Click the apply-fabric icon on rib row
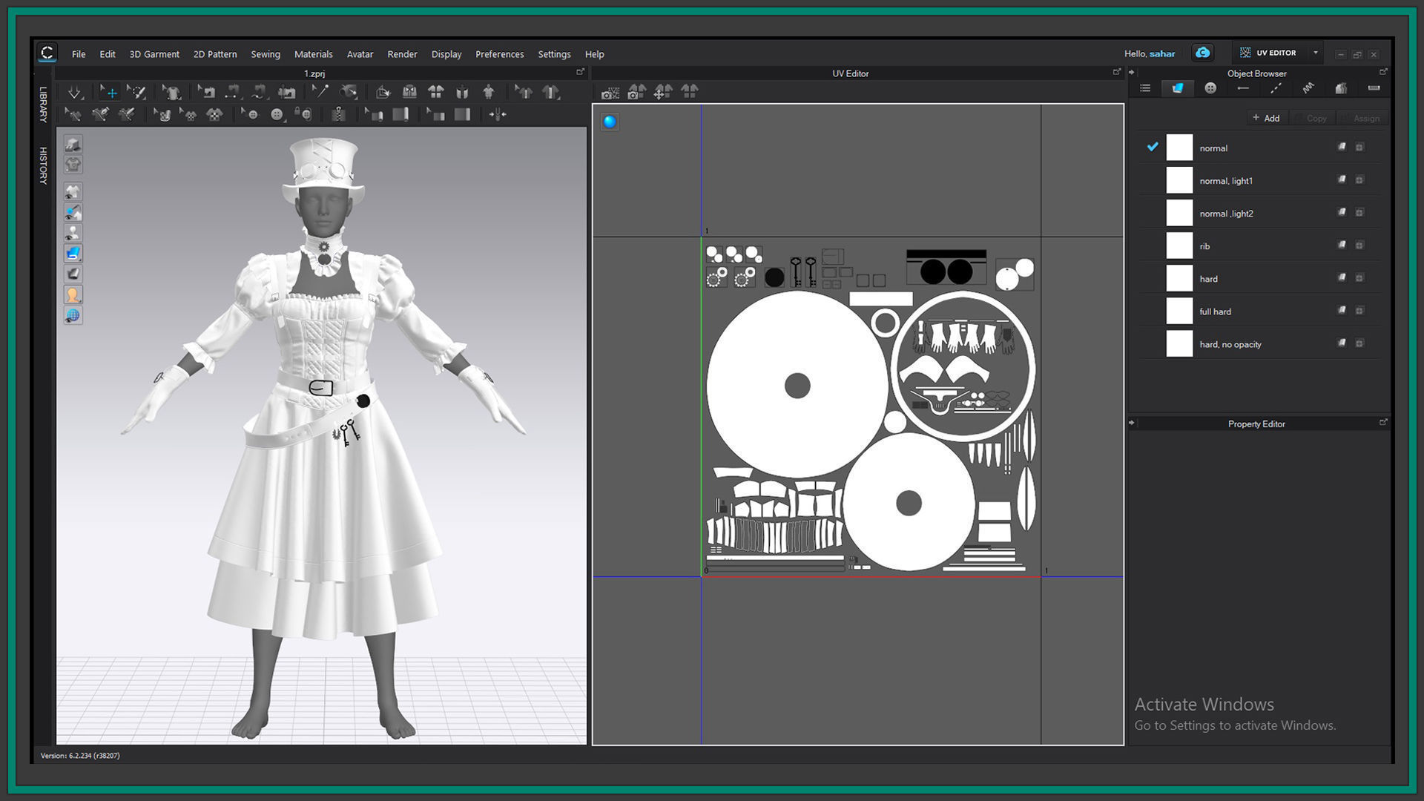The image size is (1424, 801). click(x=1342, y=245)
